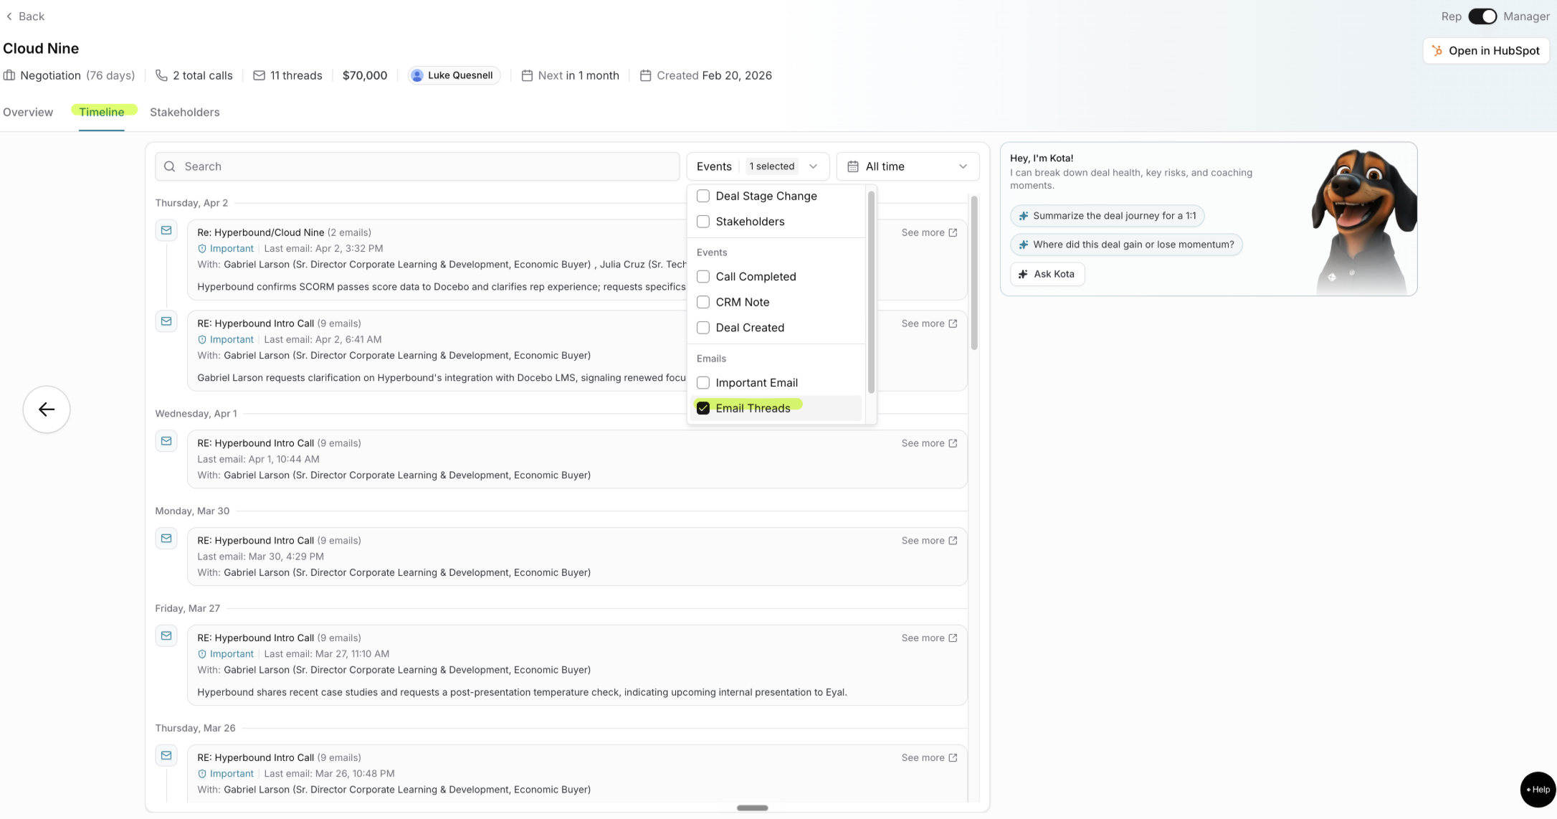Click the sparkle icon on Ask Kota
Image resolution: width=1557 pixels, height=819 pixels.
pyautogui.click(x=1024, y=274)
